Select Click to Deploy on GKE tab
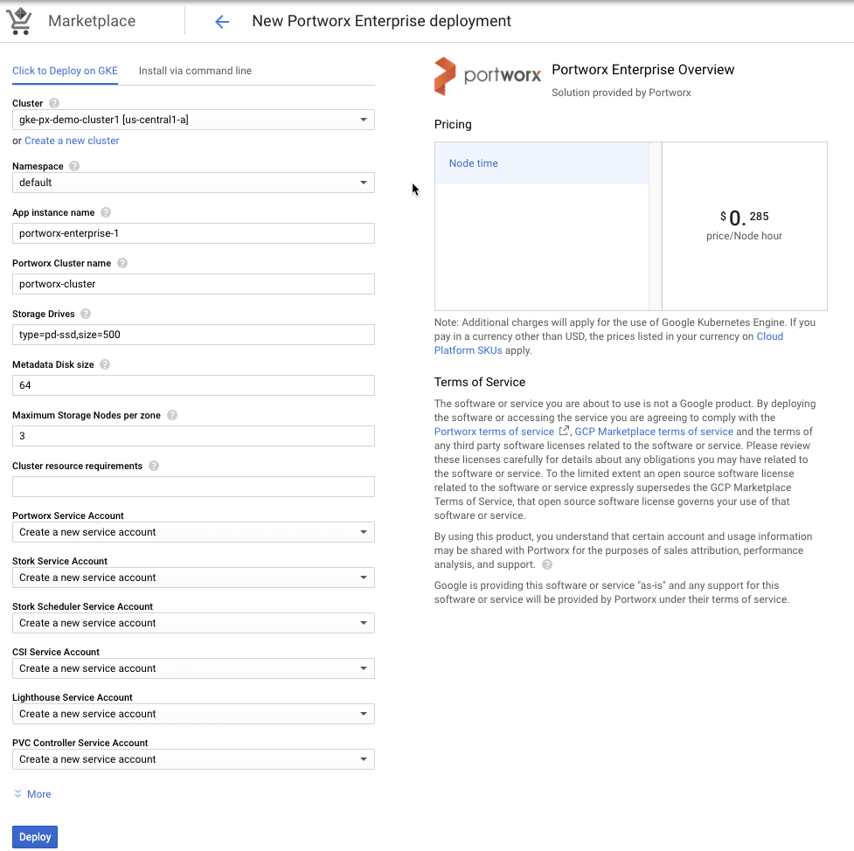Screen dimensions: 854x851 (x=65, y=71)
